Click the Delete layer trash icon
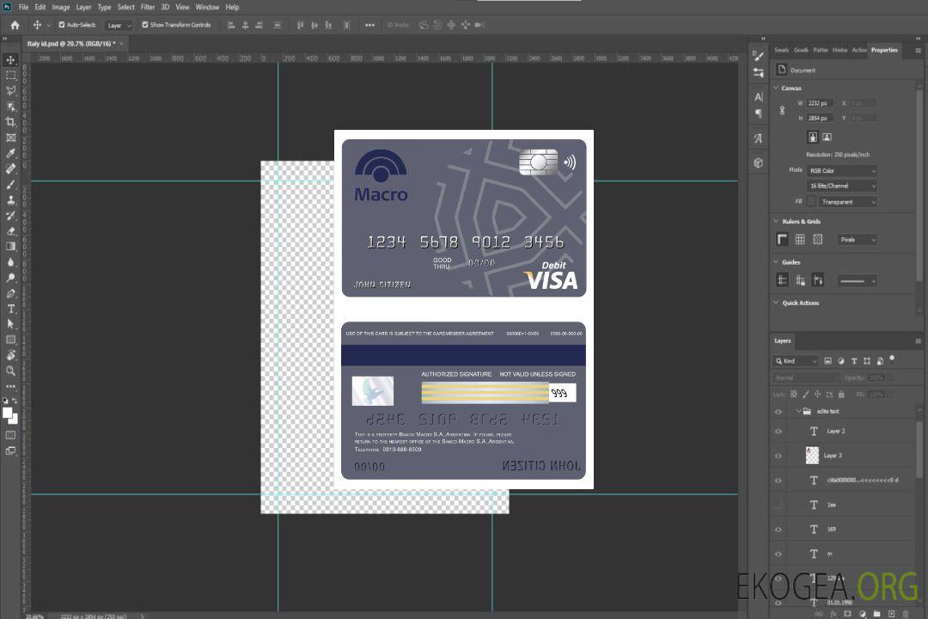 pos(906,614)
